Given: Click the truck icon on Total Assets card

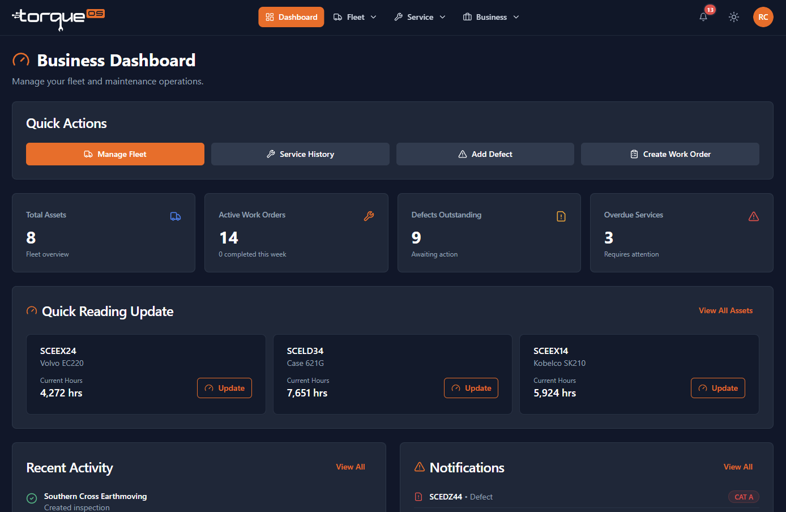Looking at the screenshot, I should [x=176, y=216].
